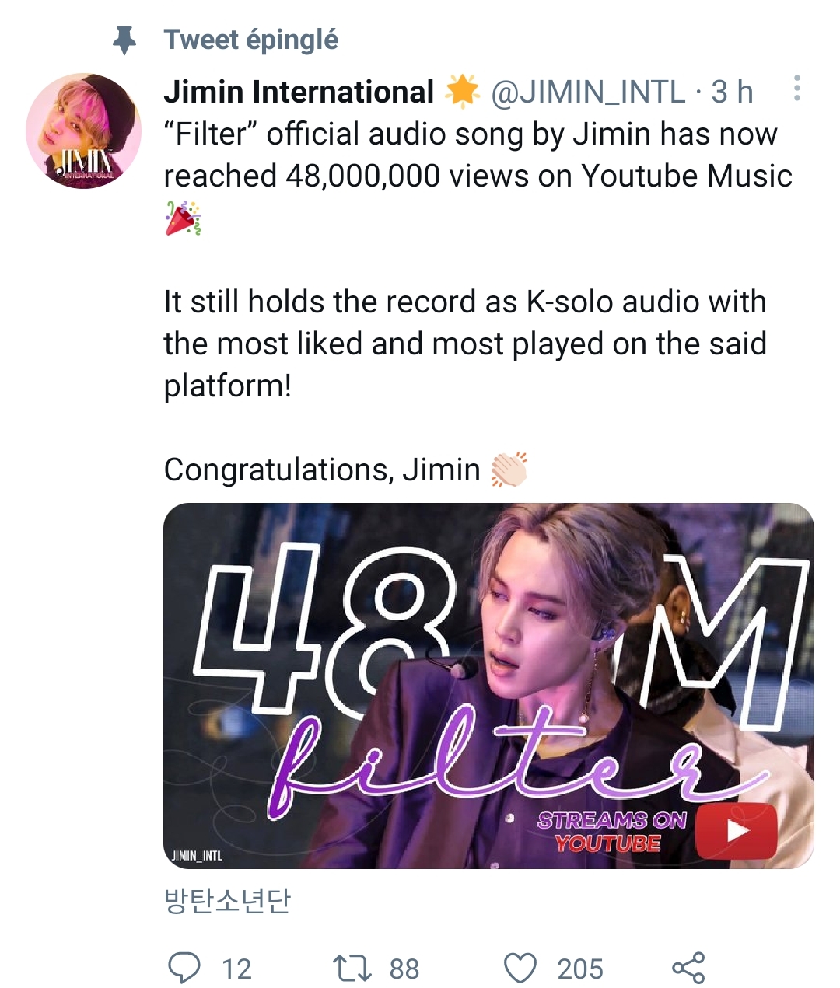The image size is (840, 988).
Task: Click the Tweet épinglé label
Action: [251, 40]
